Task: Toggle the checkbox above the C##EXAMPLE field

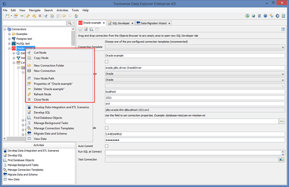Action: 106,128
